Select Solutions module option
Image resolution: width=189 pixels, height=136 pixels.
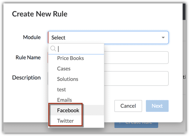pos(76,79)
